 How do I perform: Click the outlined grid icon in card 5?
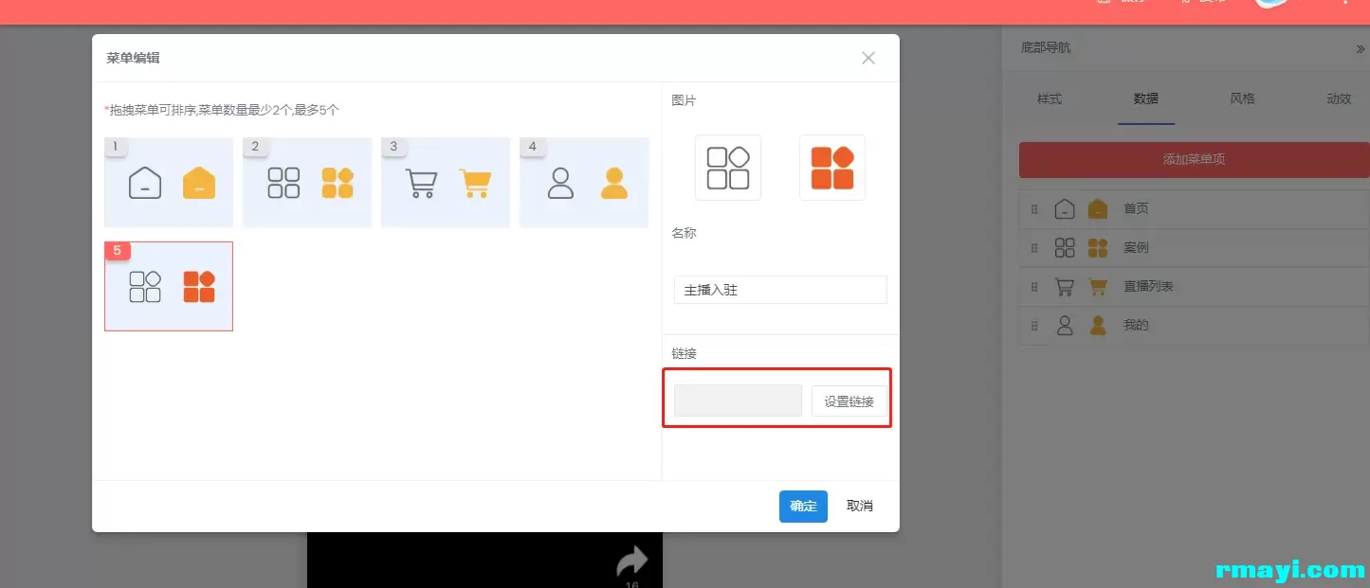click(145, 286)
